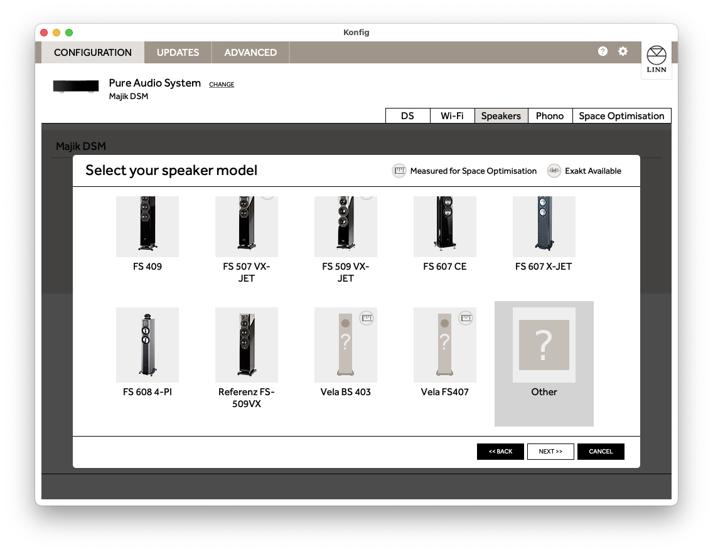Choose the Other speaker question mark tile
Screen dimensions: 713x552
pyautogui.click(x=544, y=345)
